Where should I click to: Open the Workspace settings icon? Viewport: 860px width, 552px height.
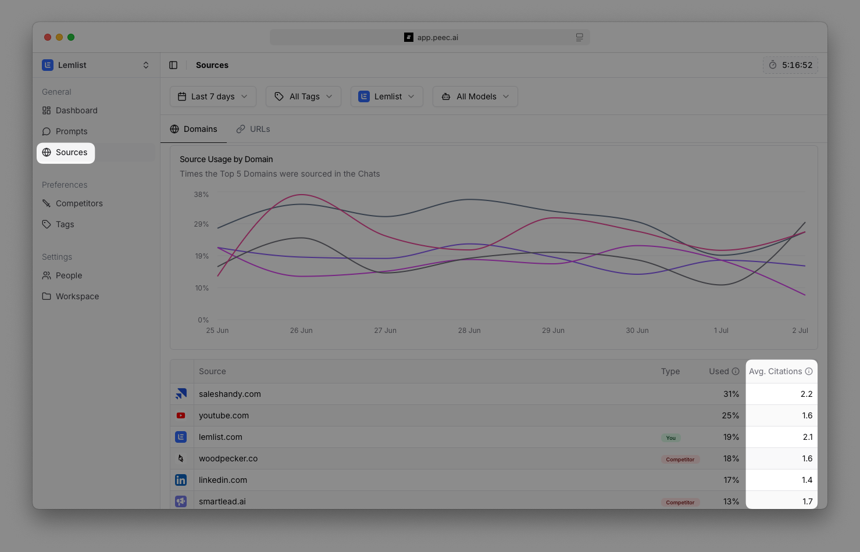pyautogui.click(x=47, y=296)
